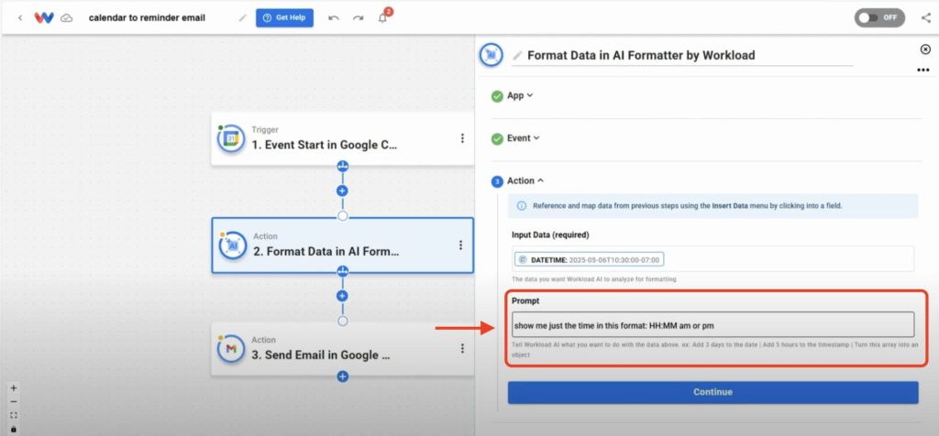Image resolution: width=939 pixels, height=436 pixels.
Task: Click the pencil to rename step title
Action: pos(517,56)
